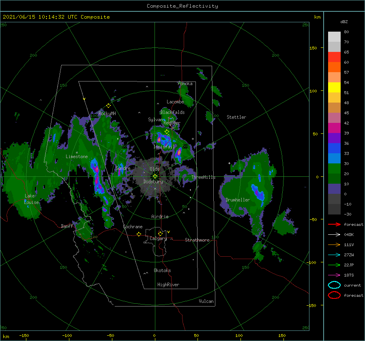Image resolution: width=365 pixels, height=341 pixels.
Task: Click the Ponoka city label
Action: 185,84
